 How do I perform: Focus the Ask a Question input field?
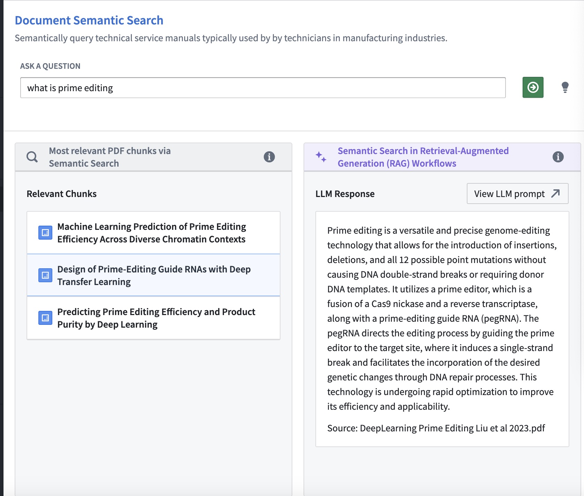263,88
